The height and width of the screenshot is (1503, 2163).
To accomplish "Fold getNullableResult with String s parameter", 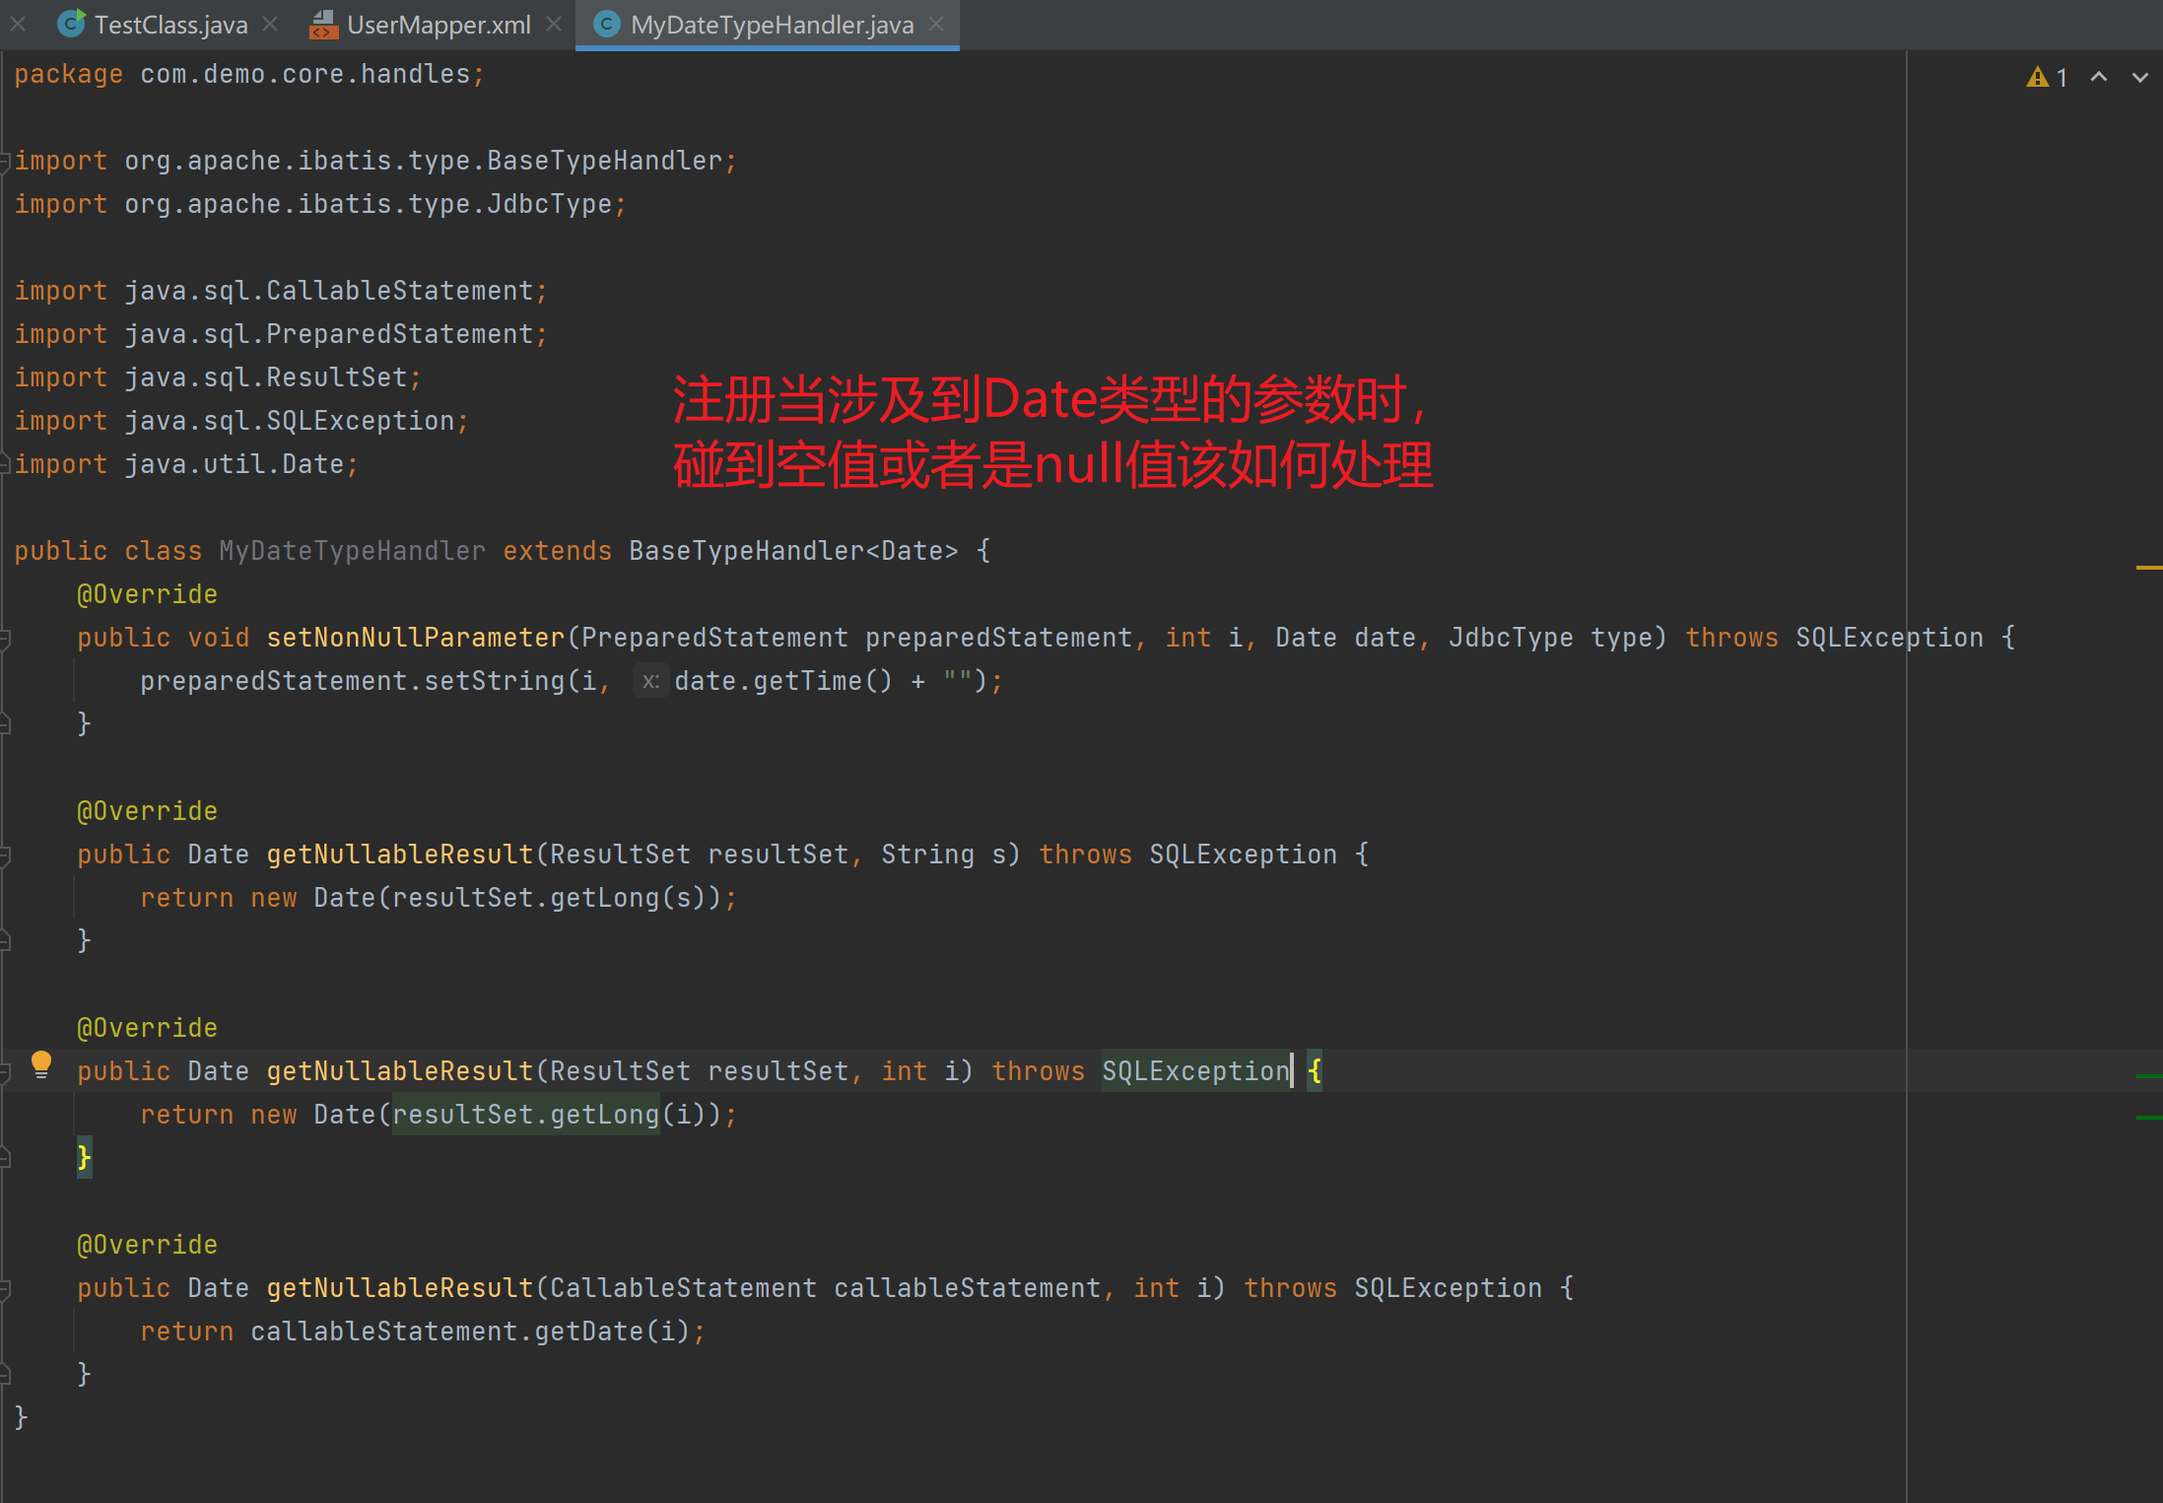I will [5, 855].
